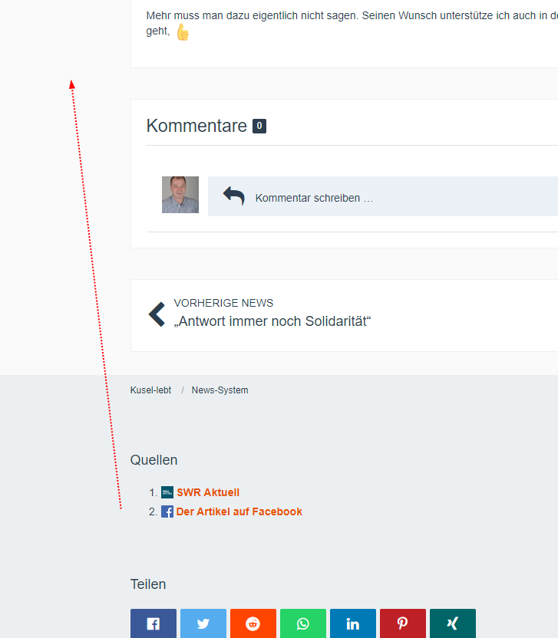Open the Der Artikel auf Facebook link
This screenshot has height=638, width=558.
tap(239, 511)
